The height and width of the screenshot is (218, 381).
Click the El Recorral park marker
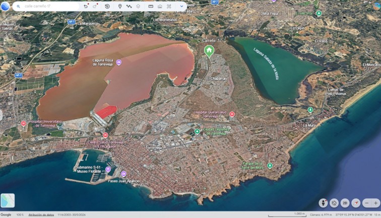(x=319, y=14)
